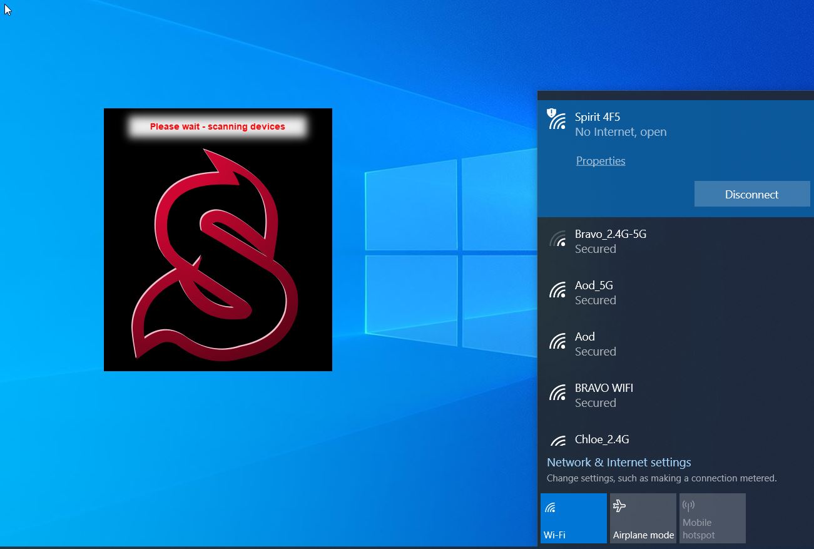Click the Bravo_2.4G-5G signal strength icon
This screenshot has width=814, height=549.
click(557, 239)
